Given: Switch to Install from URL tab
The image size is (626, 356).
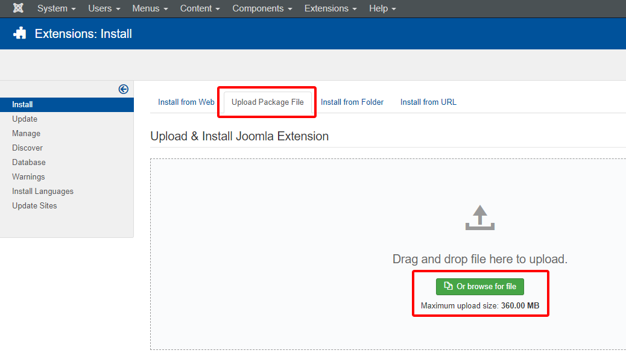Looking at the screenshot, I should 428,102.
